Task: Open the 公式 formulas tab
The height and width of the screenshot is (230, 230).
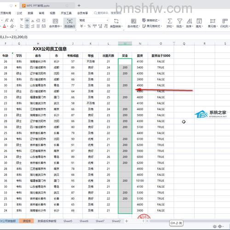Action: 19,13
